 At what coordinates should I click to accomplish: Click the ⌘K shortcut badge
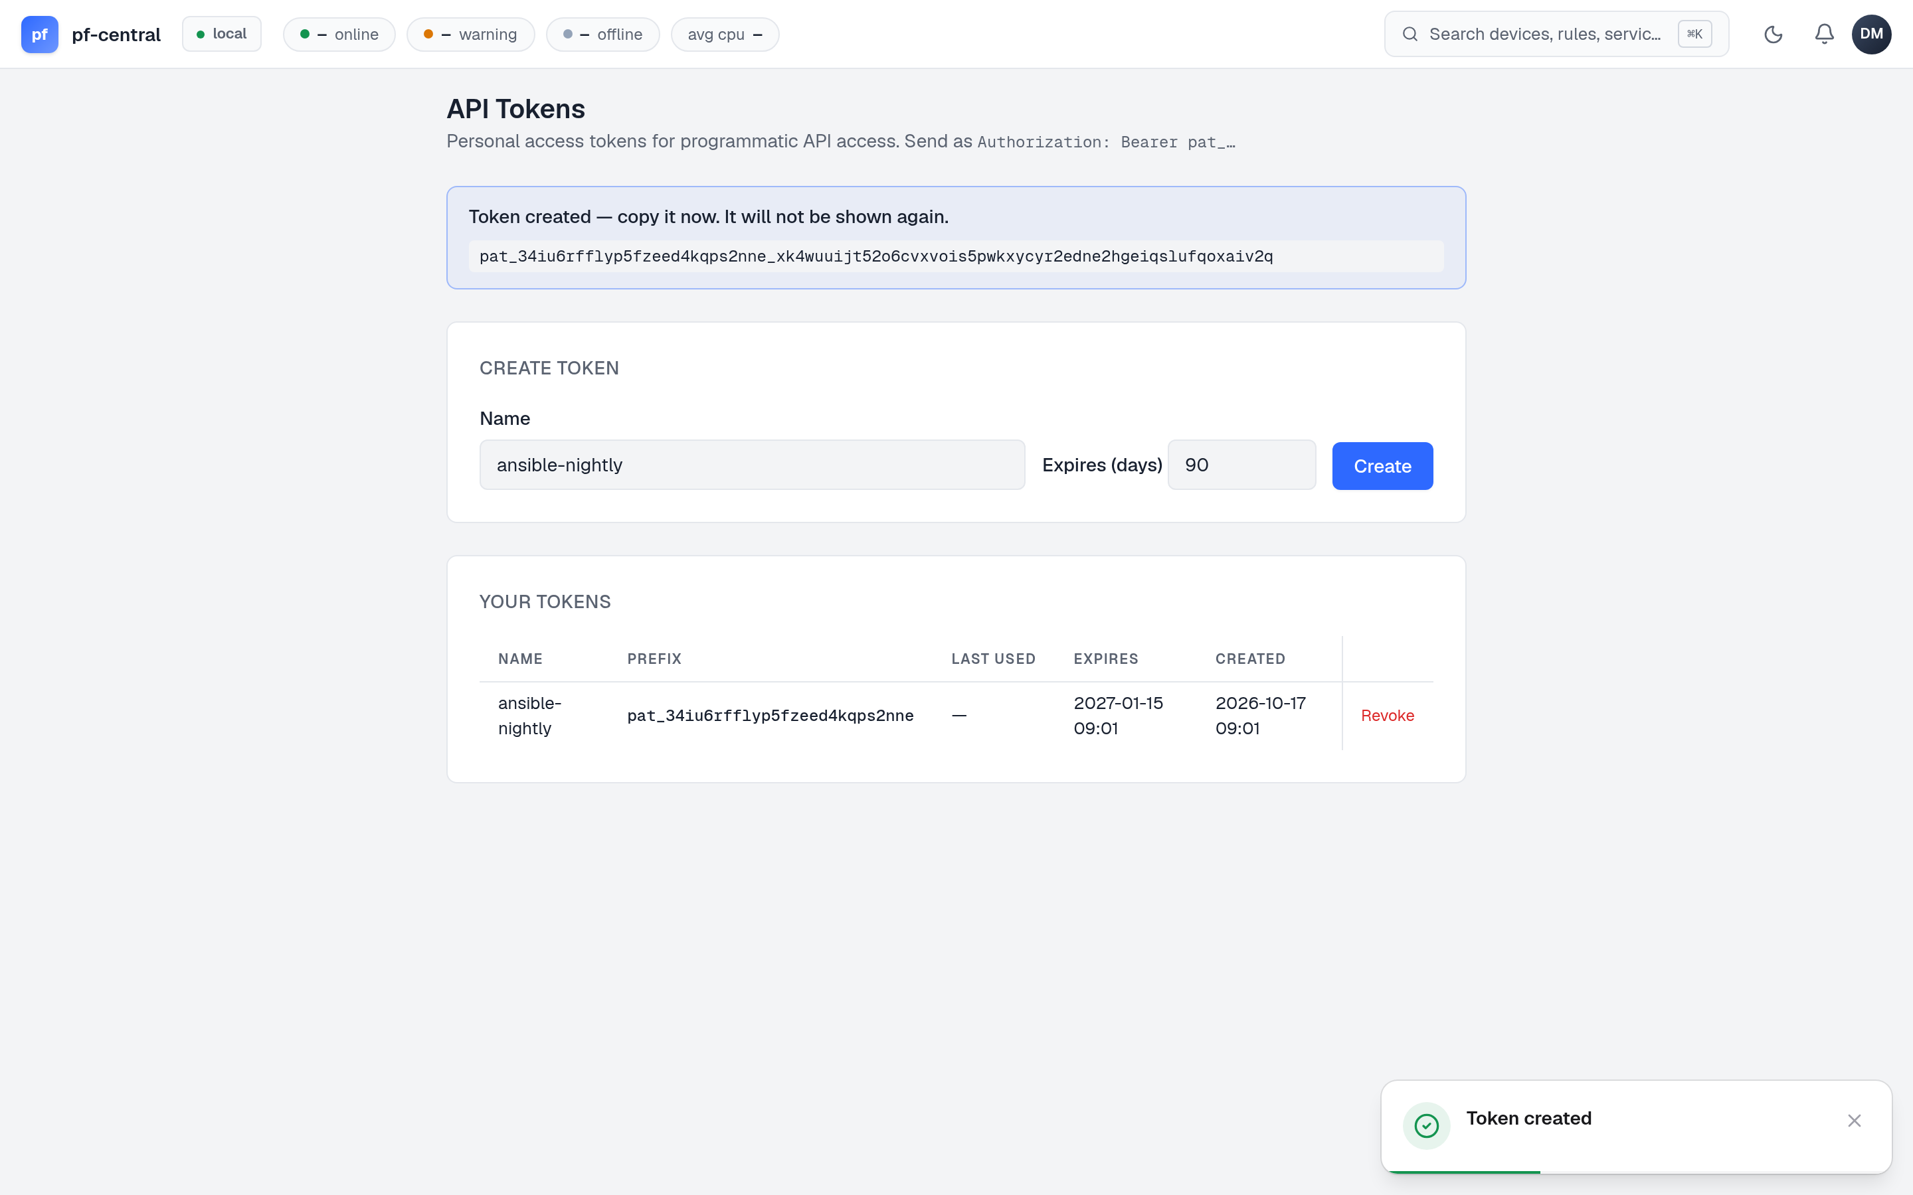tap(1695, 34)
